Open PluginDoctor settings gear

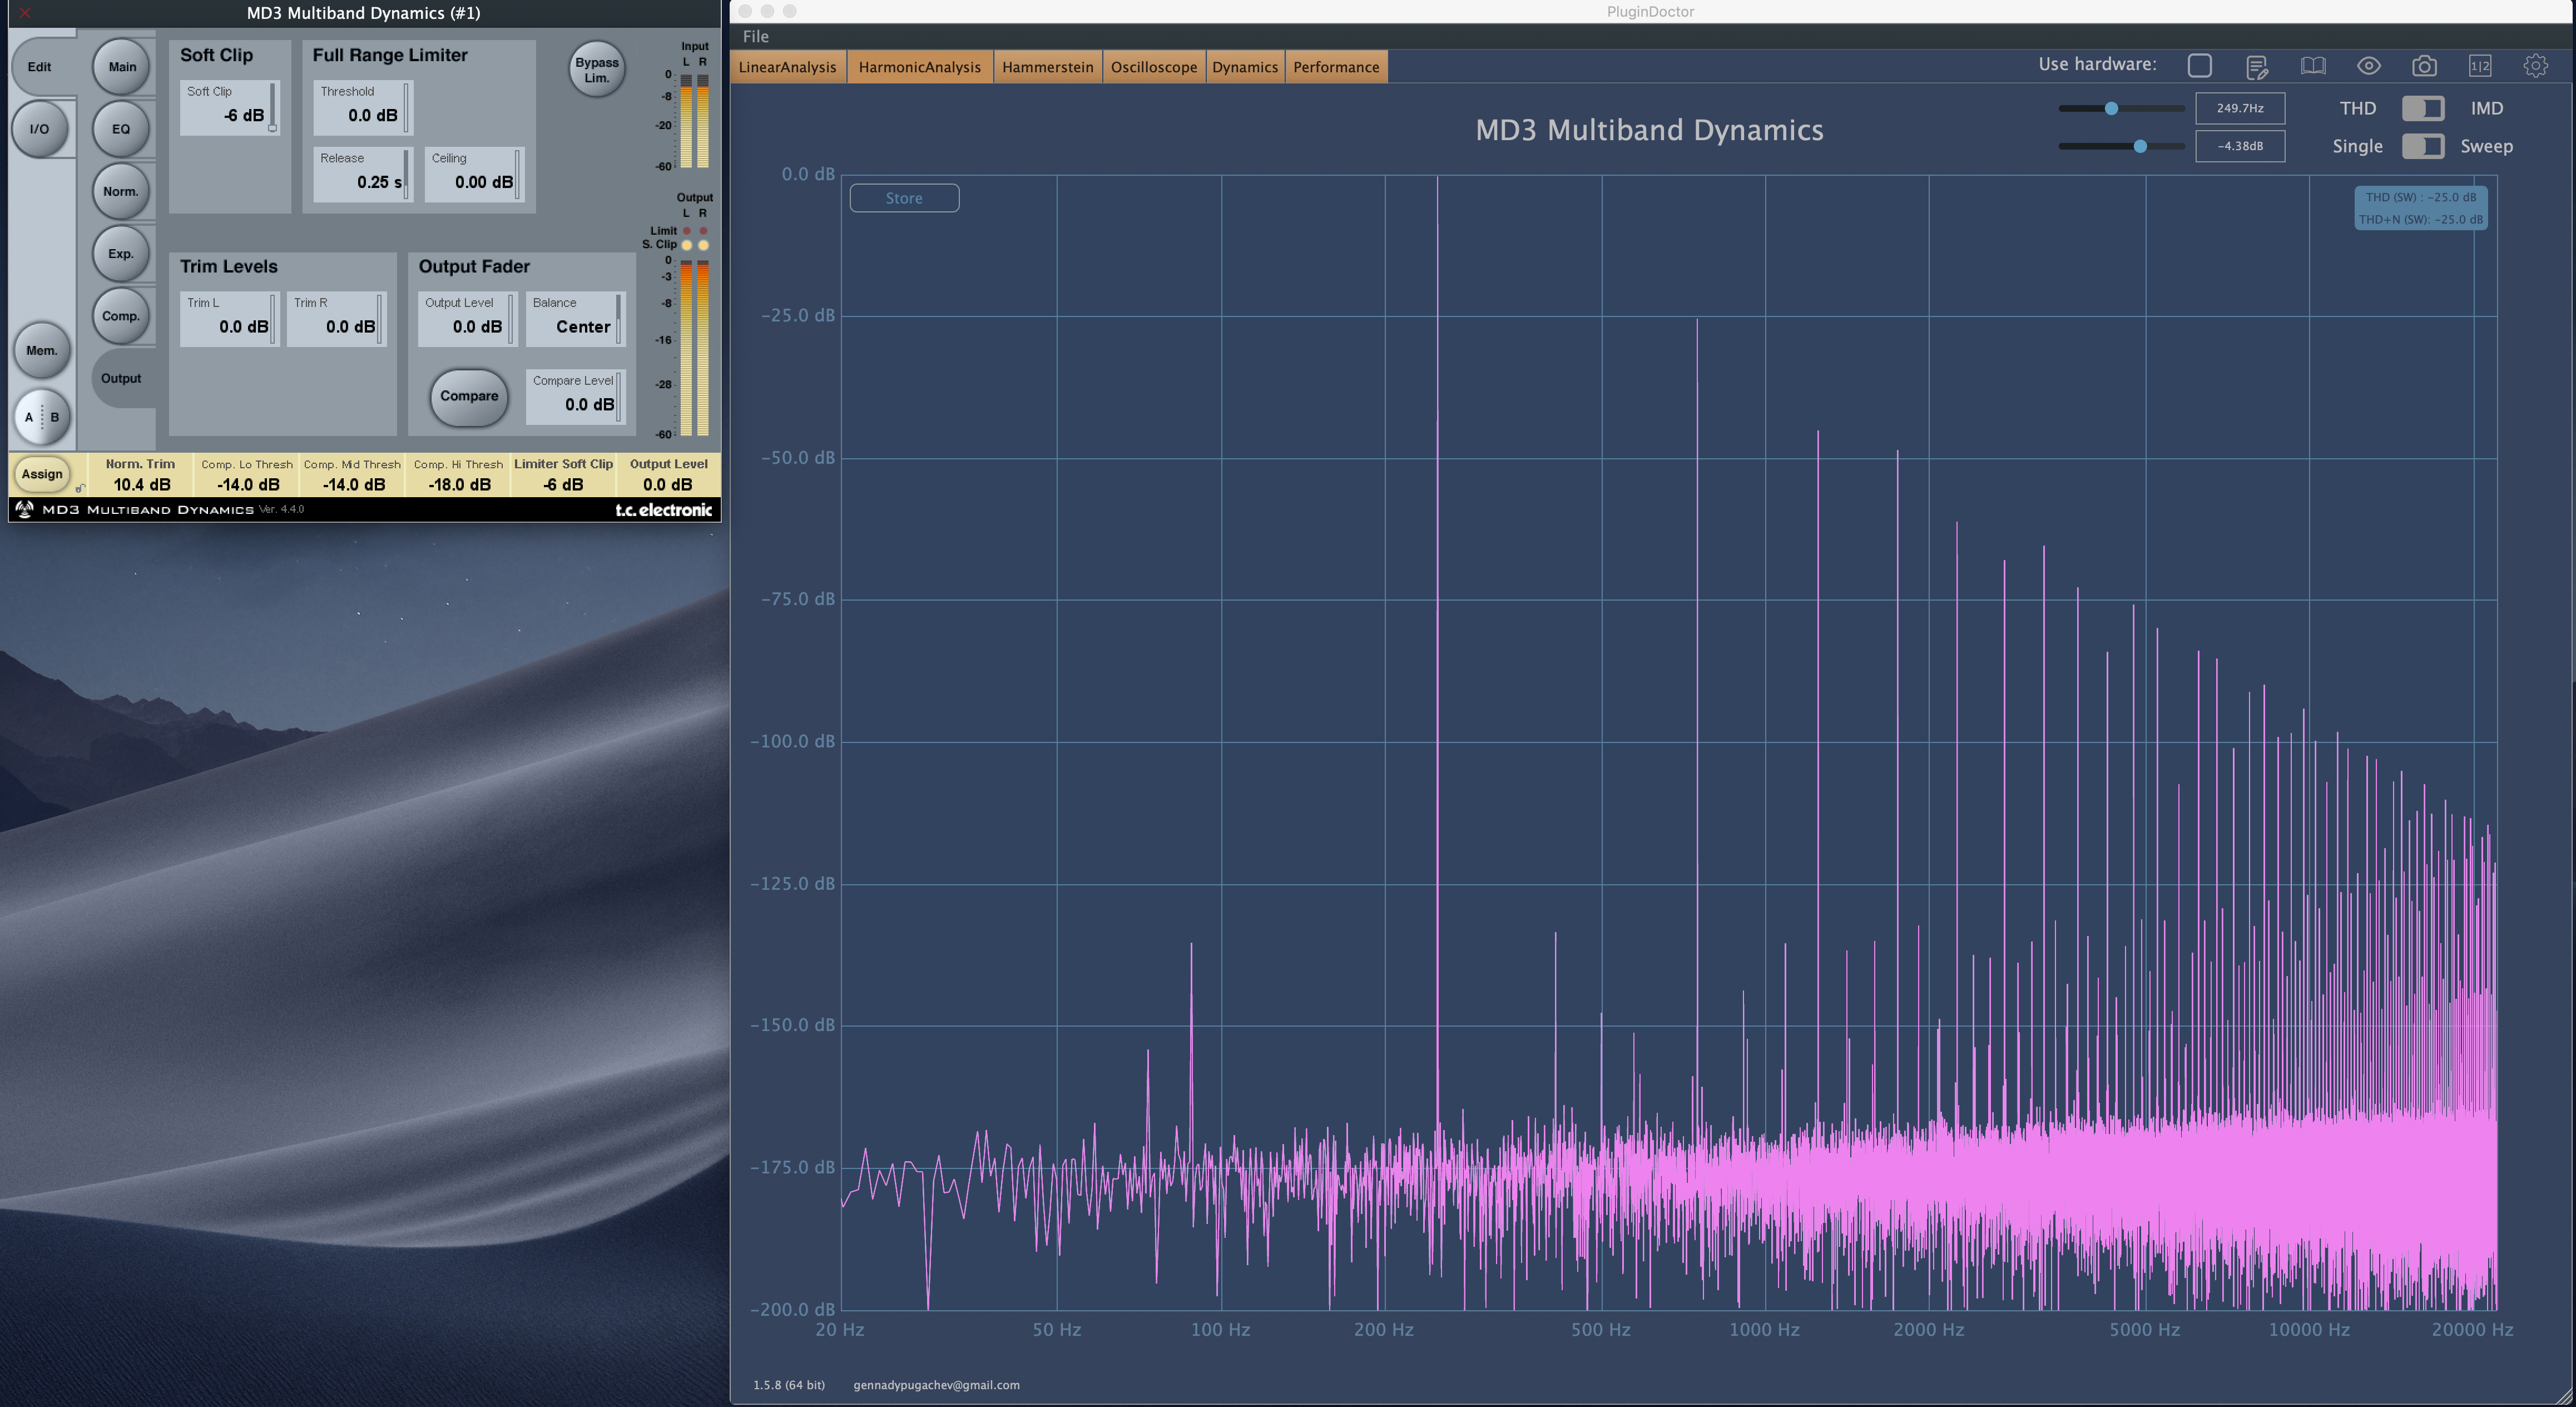(x=2535, y=66)
